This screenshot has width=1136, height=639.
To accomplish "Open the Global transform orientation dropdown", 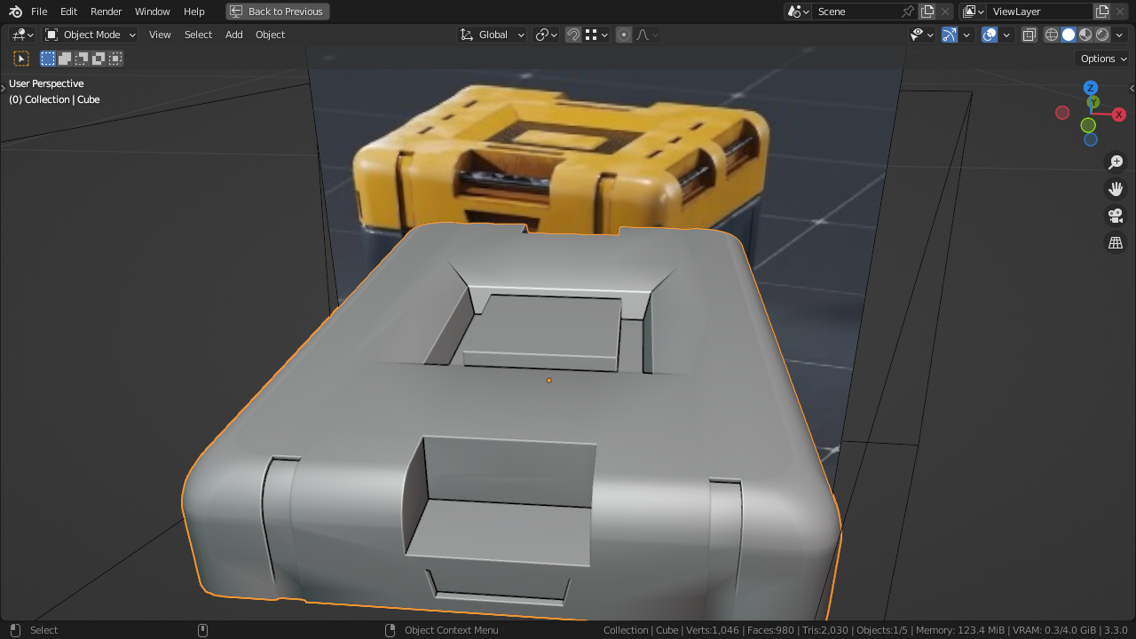I will (493, 35).
